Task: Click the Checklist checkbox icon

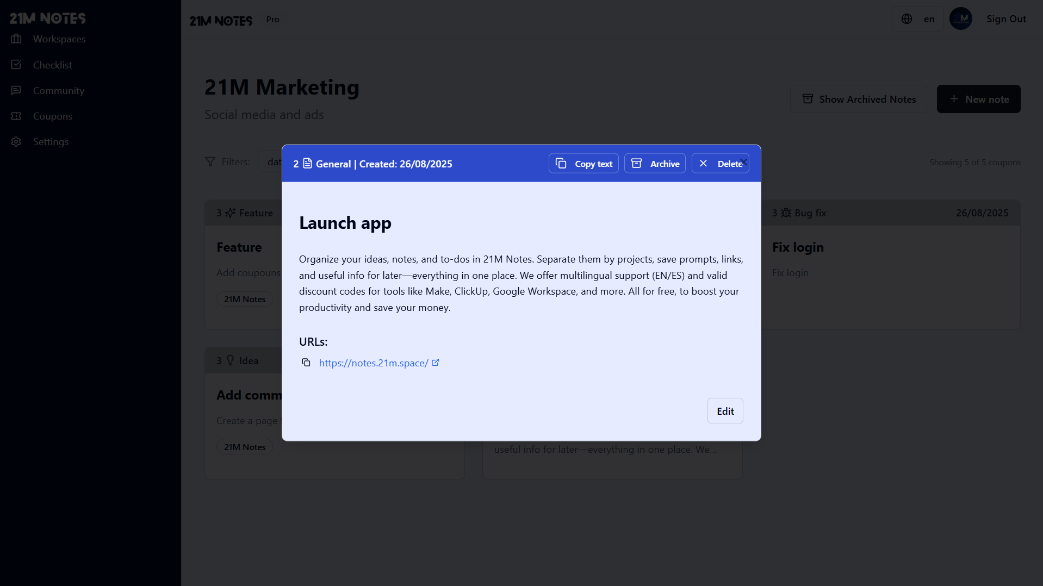Action: (x=16, y=64)
